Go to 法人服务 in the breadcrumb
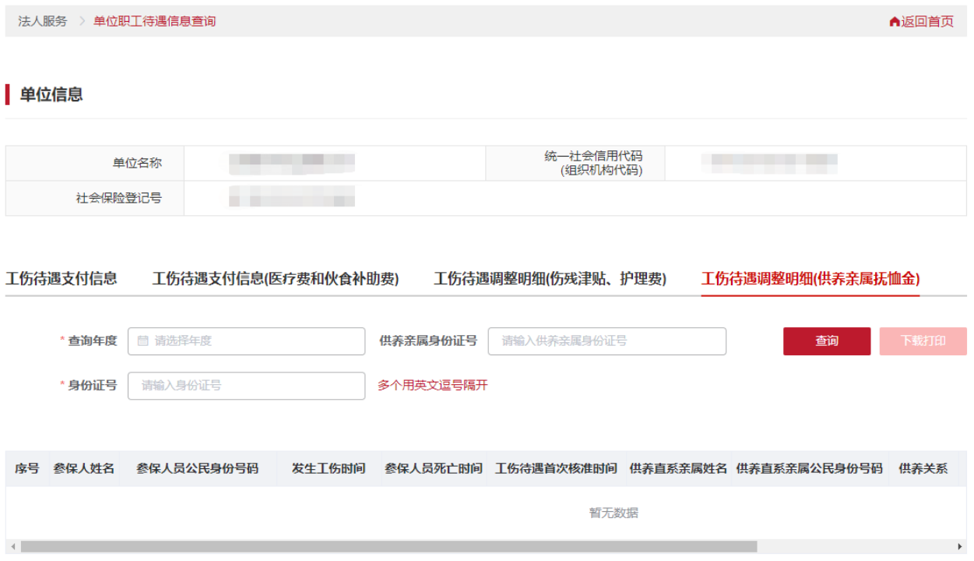Screen dimensions: 974x561 point(43,21)
